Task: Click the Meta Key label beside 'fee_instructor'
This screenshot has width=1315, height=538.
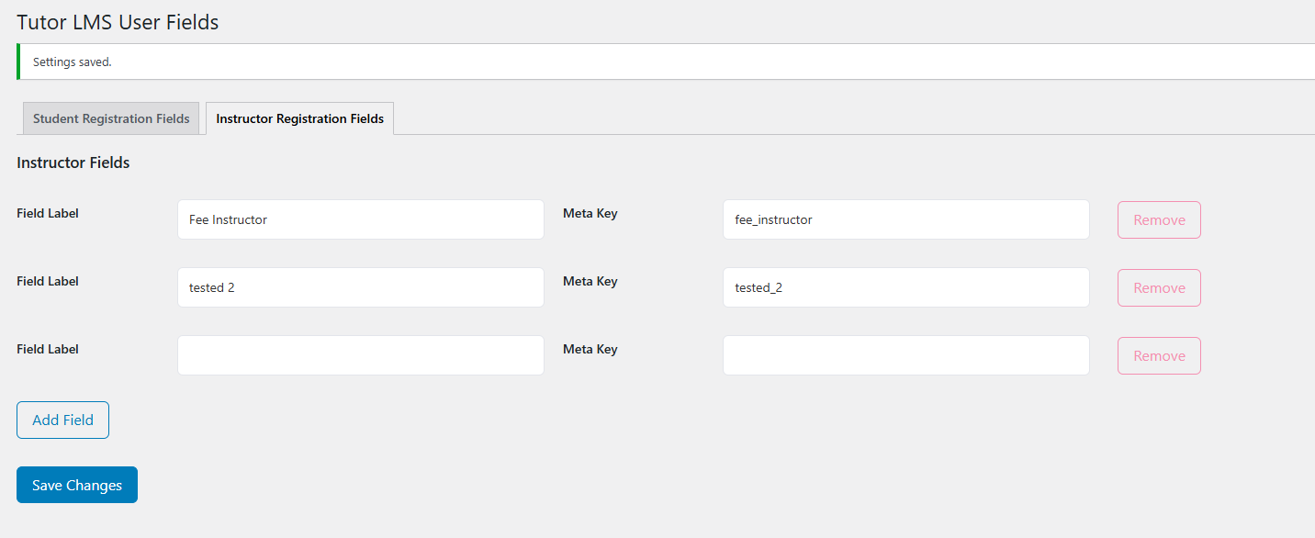Action: tap(590, 213)
